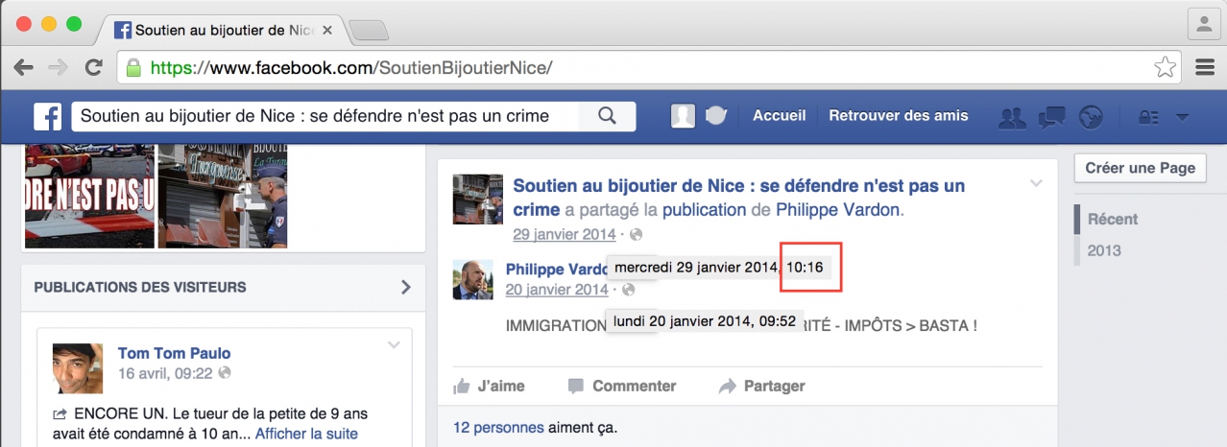Click Partager on the post
Image resolution: width=1227 pixels, height=447 pixels.
click(761, 386)
